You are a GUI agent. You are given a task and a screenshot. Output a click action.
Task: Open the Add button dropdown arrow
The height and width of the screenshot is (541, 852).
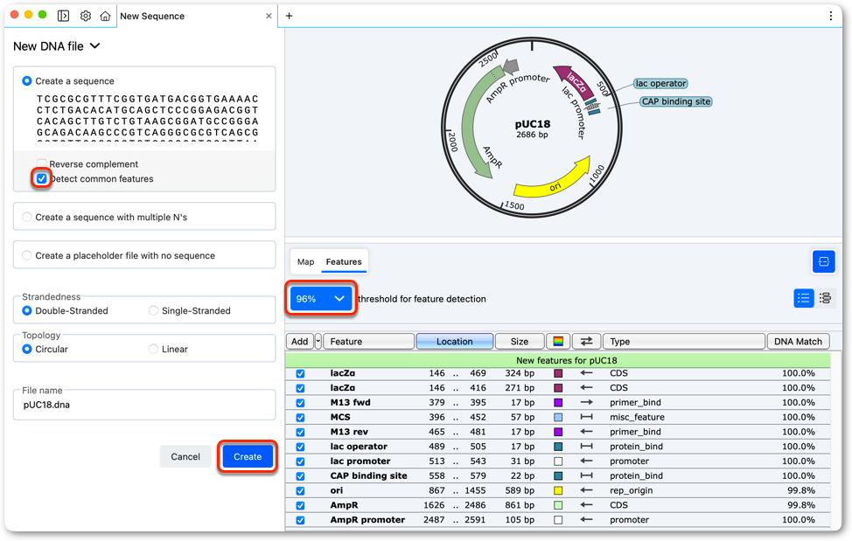point(318,342)
